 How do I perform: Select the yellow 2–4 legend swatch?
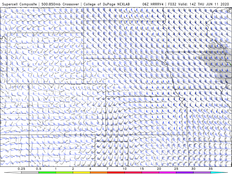(81, 173)
